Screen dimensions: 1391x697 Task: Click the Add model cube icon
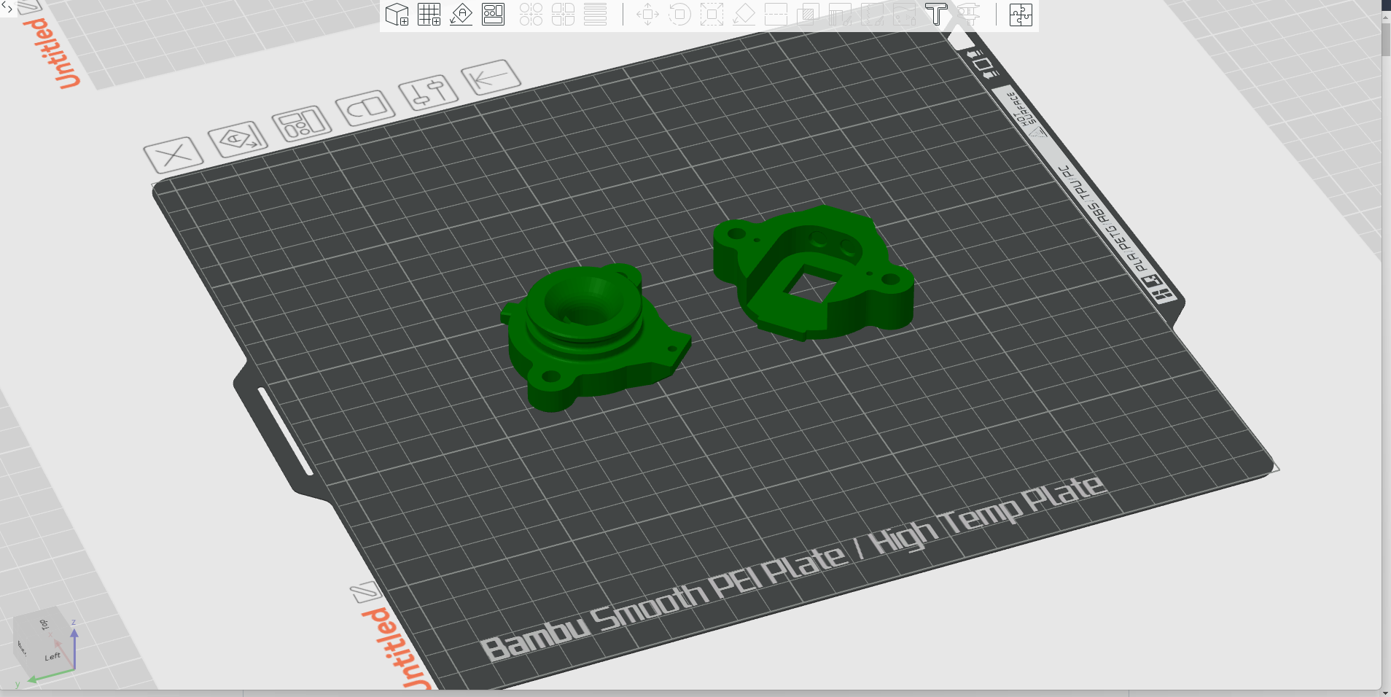point(397,15)
